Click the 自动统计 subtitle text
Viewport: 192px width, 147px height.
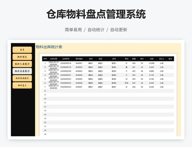[96, 30]
